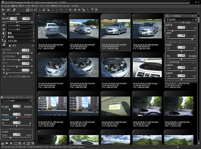Open the マニュアル露出 dropdown
201x149 pixels.
(x=19, y=26)
